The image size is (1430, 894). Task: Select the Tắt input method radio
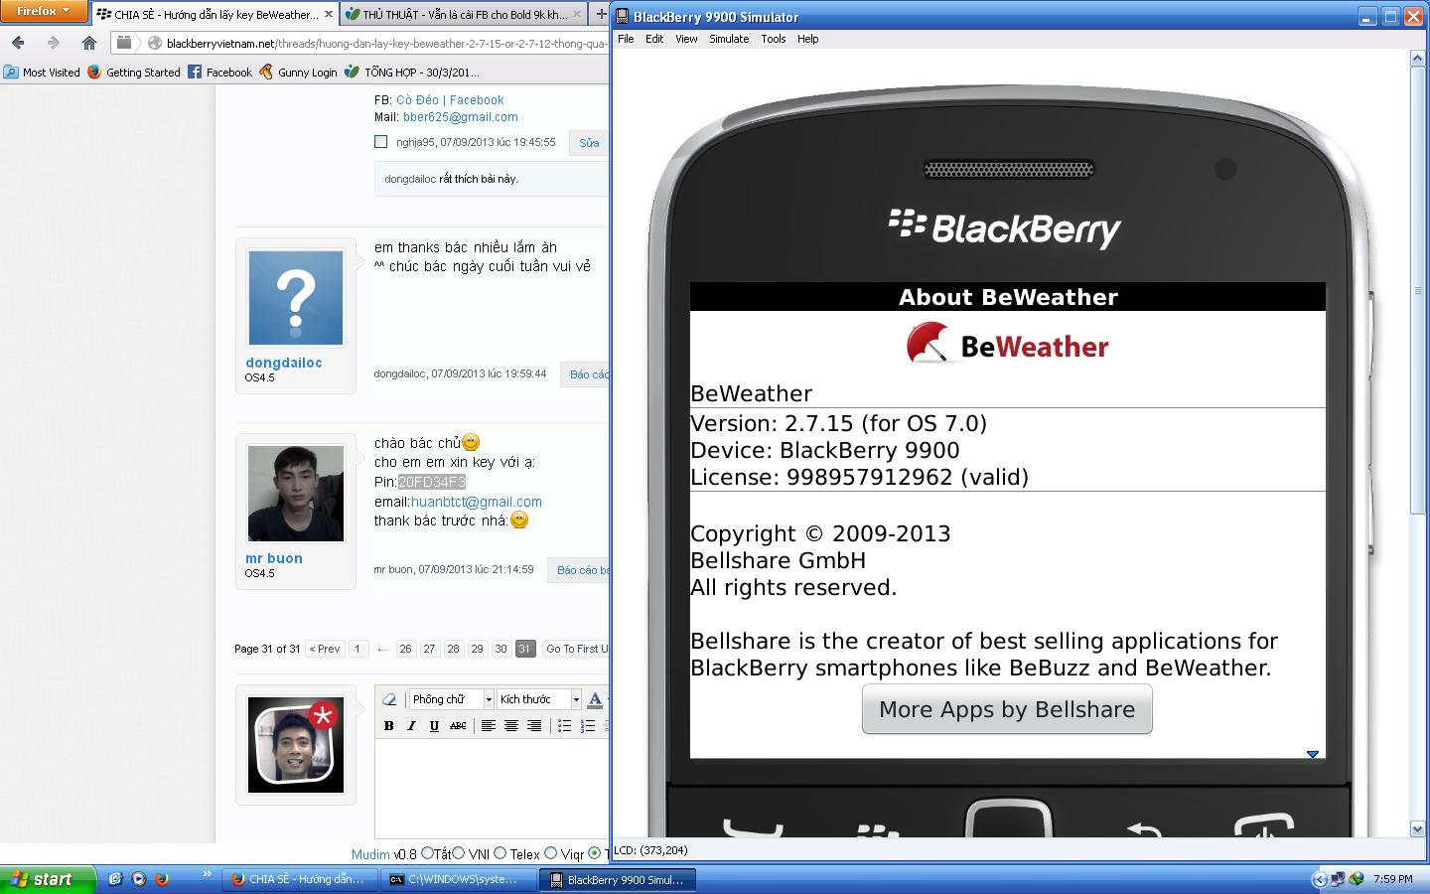tap(427, 852)
